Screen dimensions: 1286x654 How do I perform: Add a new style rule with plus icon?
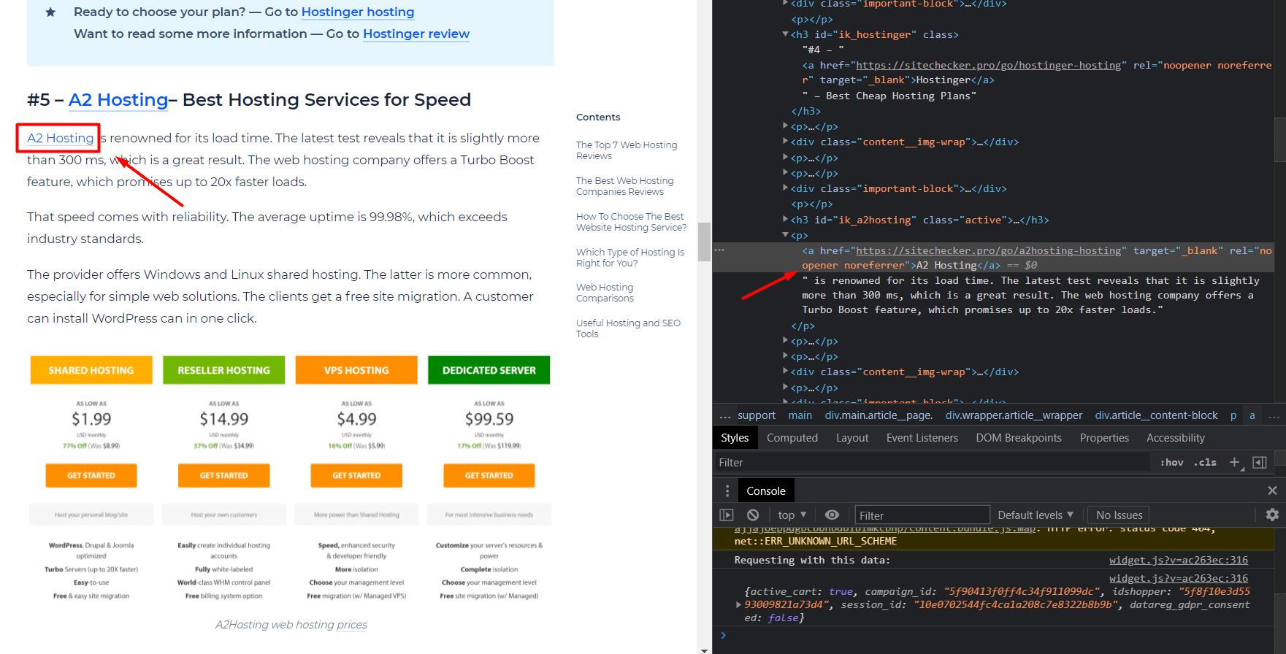tap(1234, 462)
